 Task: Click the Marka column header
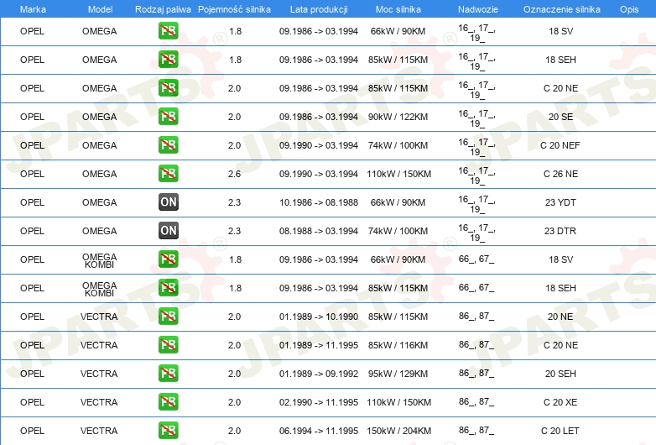(33, 9)
